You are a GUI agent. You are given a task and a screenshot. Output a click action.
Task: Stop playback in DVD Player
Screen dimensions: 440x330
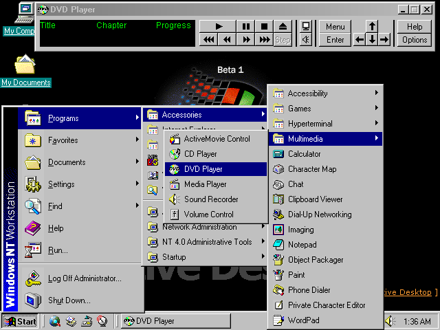[264, 26]
